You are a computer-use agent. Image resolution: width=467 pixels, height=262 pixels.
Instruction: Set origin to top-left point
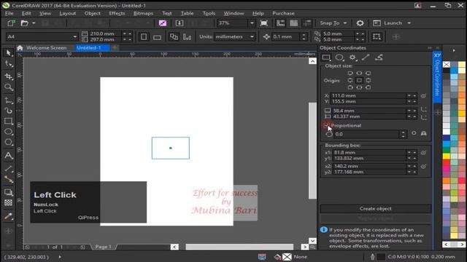click(350, 73)
